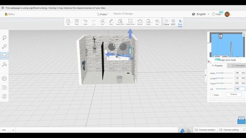Click the Width value field
The width and height of the screenshot is (246, 138).
240,73
